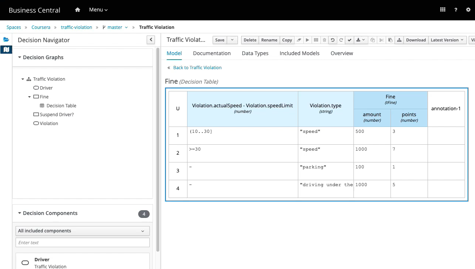This screenshot has height=269, width=475.
Task: Click the Download button
Action: pos(416,40)
